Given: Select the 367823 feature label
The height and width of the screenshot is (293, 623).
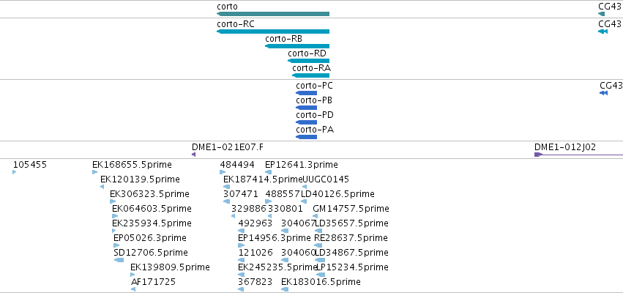Looking at the screenshot, I should (255, 282).
